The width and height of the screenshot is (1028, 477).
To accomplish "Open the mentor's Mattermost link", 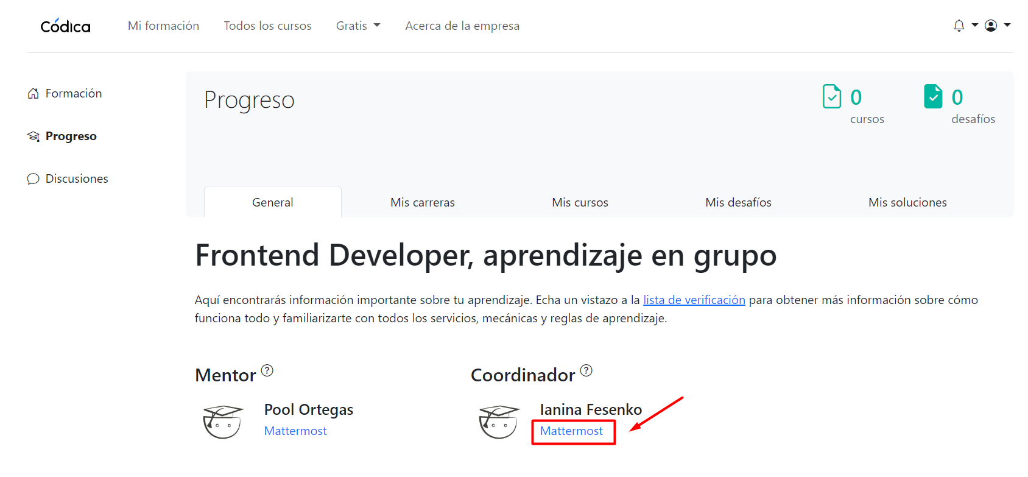I will coord(295,431).
